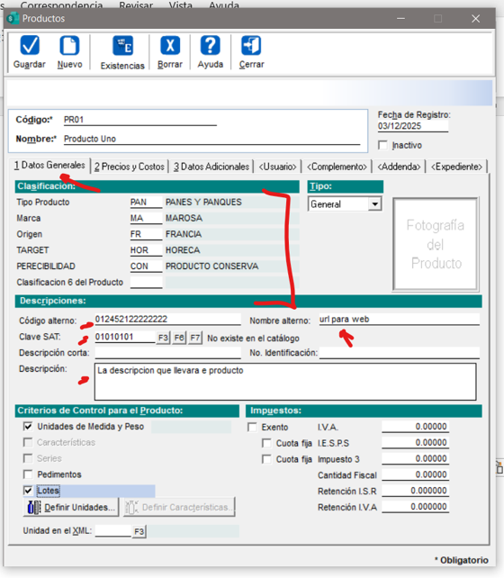Toggle the Inactivo checkbox

click(x=383, y=145)
